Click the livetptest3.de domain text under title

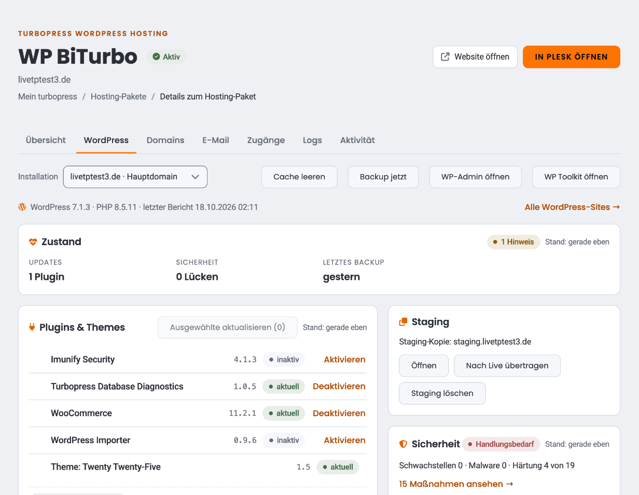[45, 80]
